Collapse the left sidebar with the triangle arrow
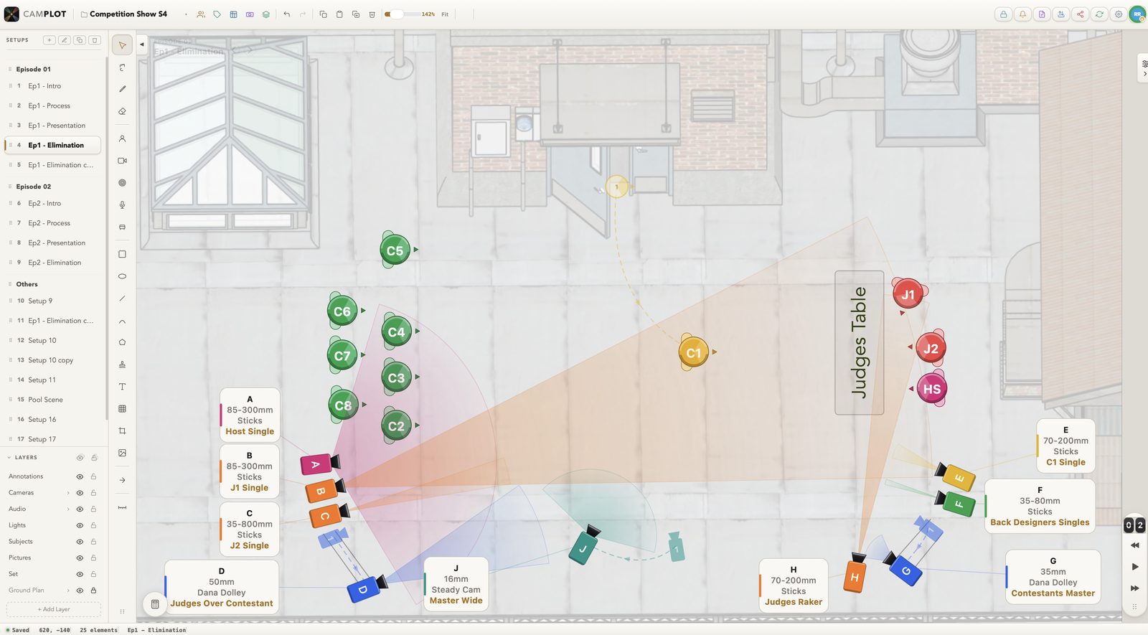This screenshot has width=1148, height=635. pyautogui.click(x=142, y=44)
